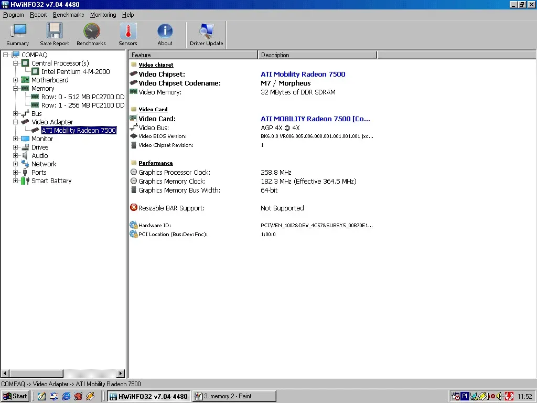Select Row: 0 - 512 MB memory item
537x403 pixels.
click(x=82, y=97)
